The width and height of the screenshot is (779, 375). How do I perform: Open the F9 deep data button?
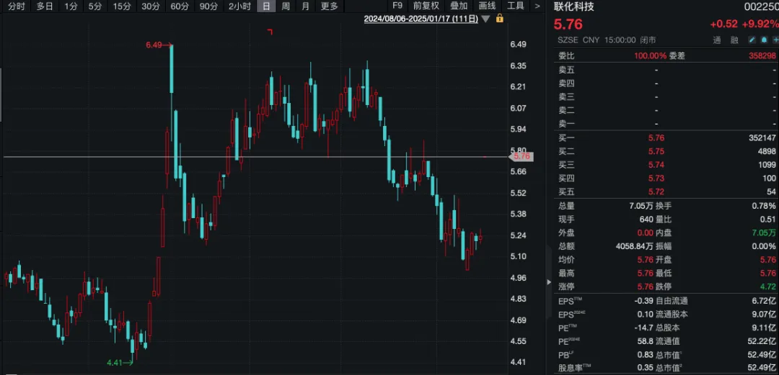[397, 6]
